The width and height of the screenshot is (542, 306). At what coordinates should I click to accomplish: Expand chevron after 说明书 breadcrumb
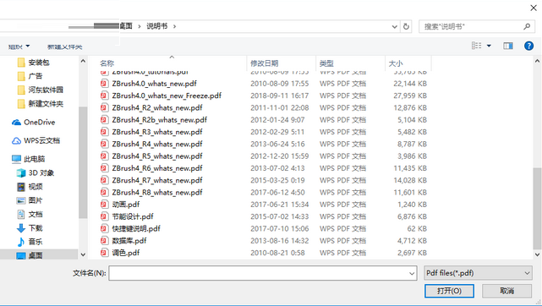[174, 26]
